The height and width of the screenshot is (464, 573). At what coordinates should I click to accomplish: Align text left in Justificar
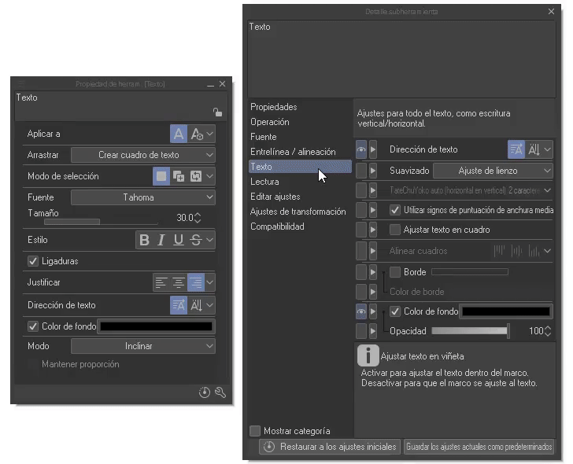click(161, 282)
